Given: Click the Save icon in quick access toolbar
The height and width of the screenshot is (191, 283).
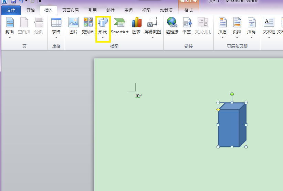Looking at the screenshot, I should click(14, 2).
